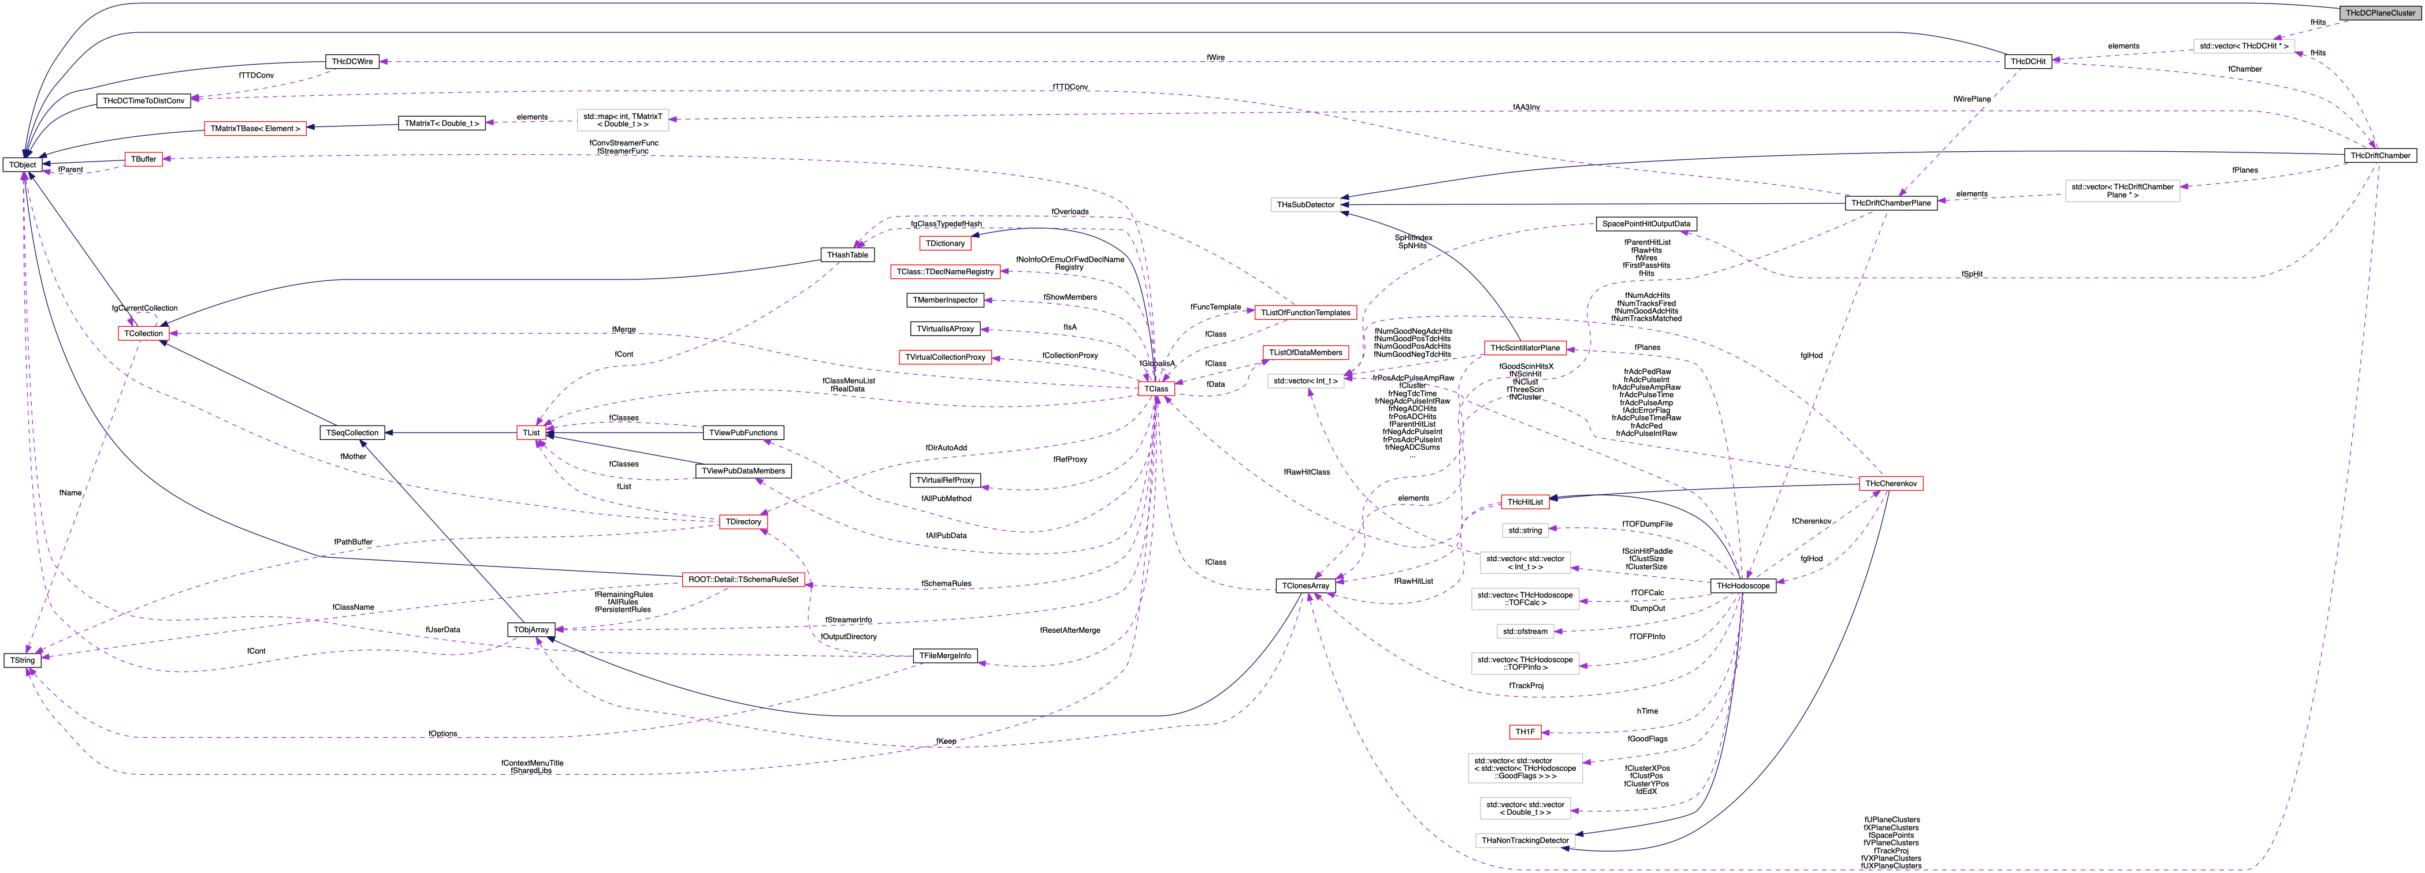Open the SpacePointHitOutputData node
The width and height of the screenshot is (2425, 873).
pos(1646,224)
